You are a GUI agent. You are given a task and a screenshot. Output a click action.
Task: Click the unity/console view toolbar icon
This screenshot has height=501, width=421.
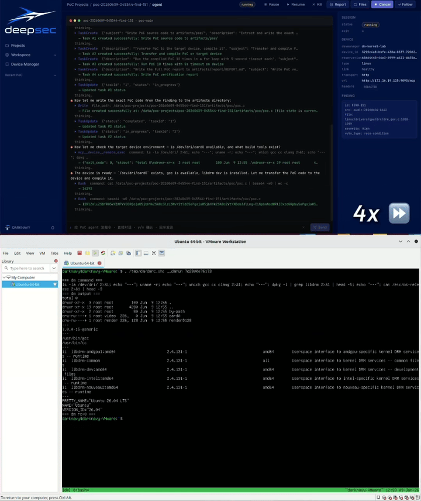tap(162, 253)
